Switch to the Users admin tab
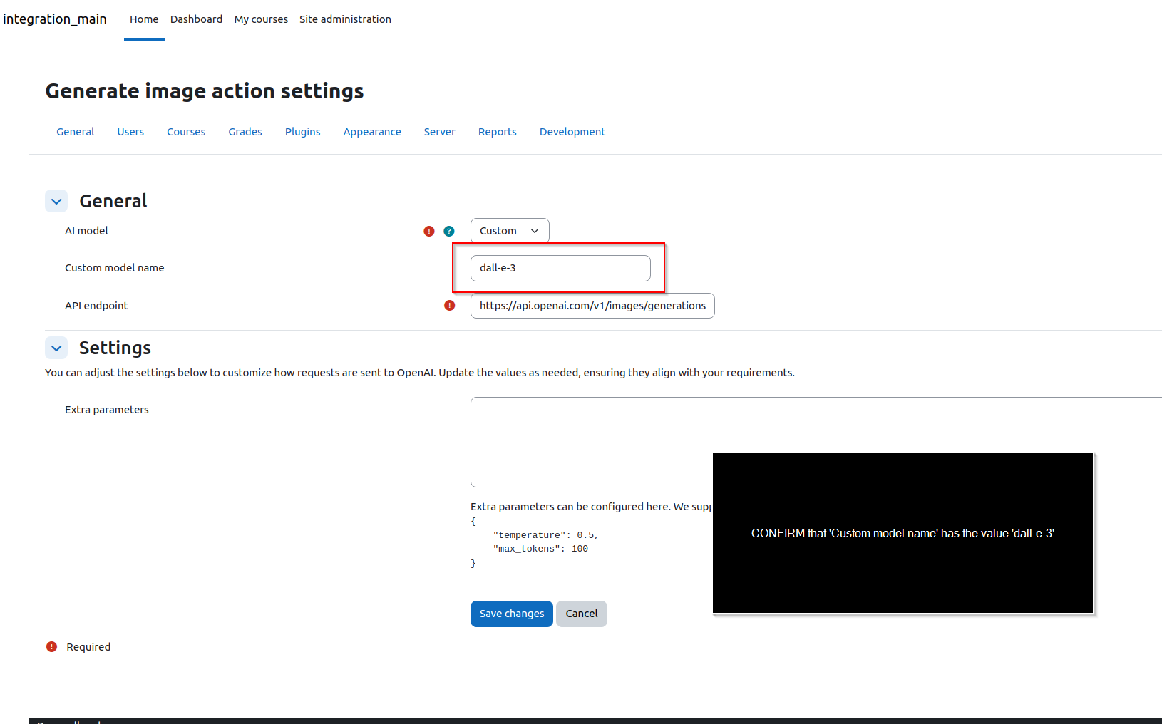1162x724 pixels. point(130,132)
